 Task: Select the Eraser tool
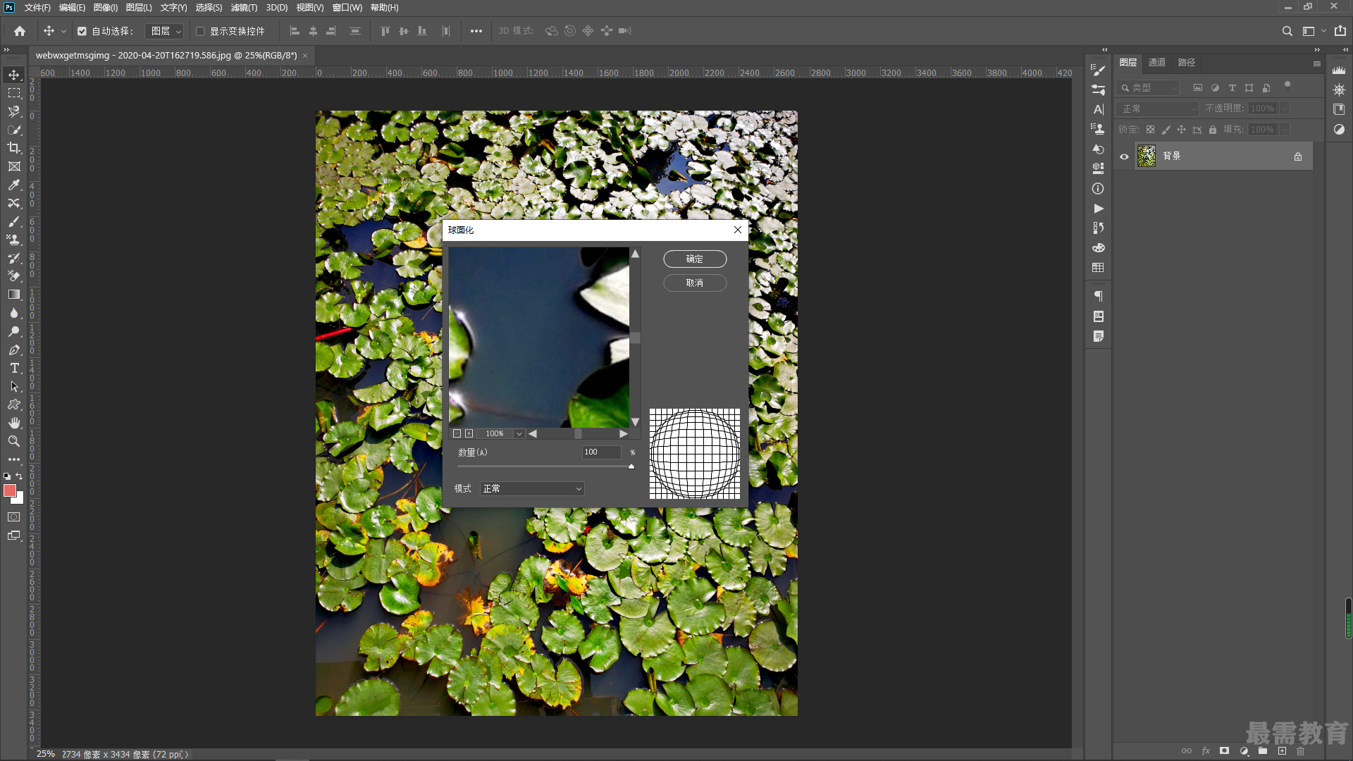pyautogui.click(x=14, y=276)
